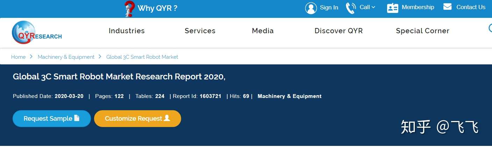
Task: Click the report title heading text
Action: pyautogui.click(x=119, y=77)
